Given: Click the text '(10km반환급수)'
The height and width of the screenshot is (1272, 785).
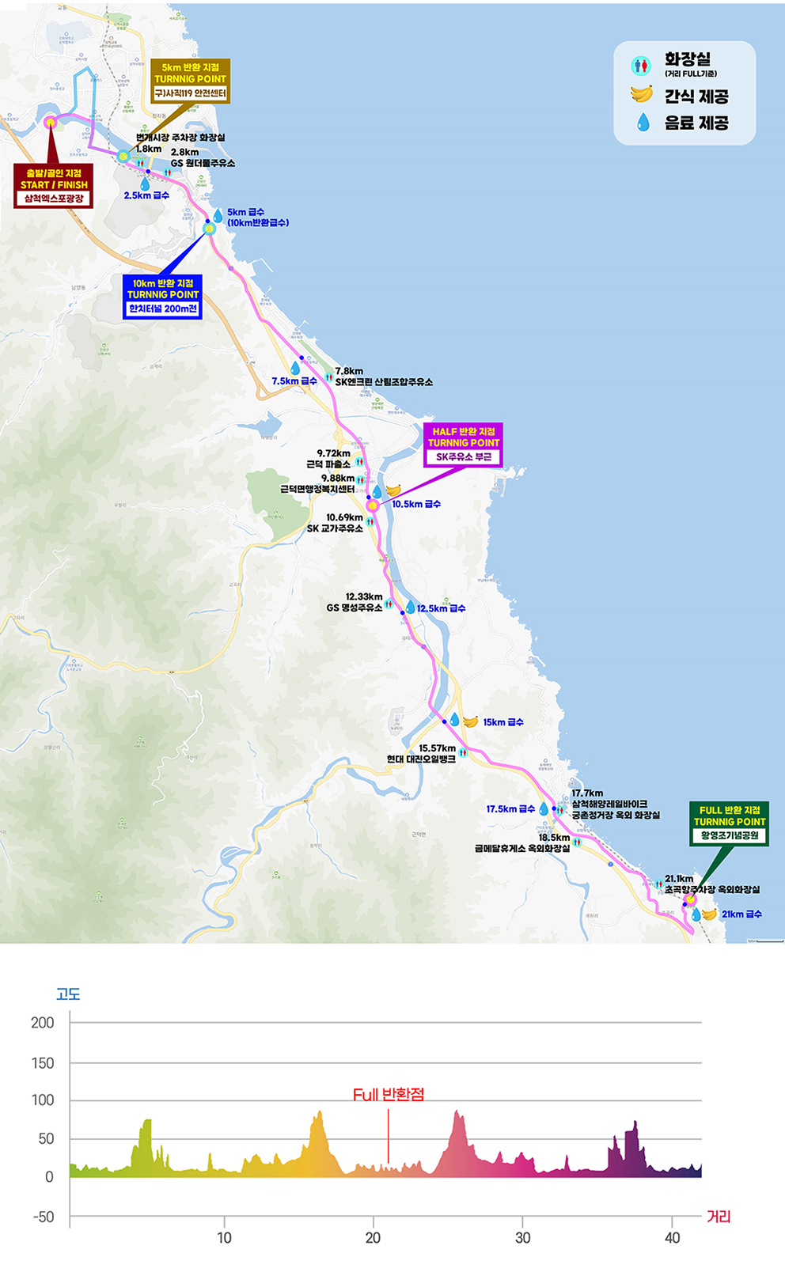Looking at the screenshot, I should pyautogui.click(x=258, y=223).
